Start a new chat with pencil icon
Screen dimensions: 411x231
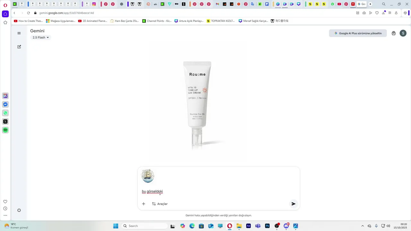pos(19,47)
